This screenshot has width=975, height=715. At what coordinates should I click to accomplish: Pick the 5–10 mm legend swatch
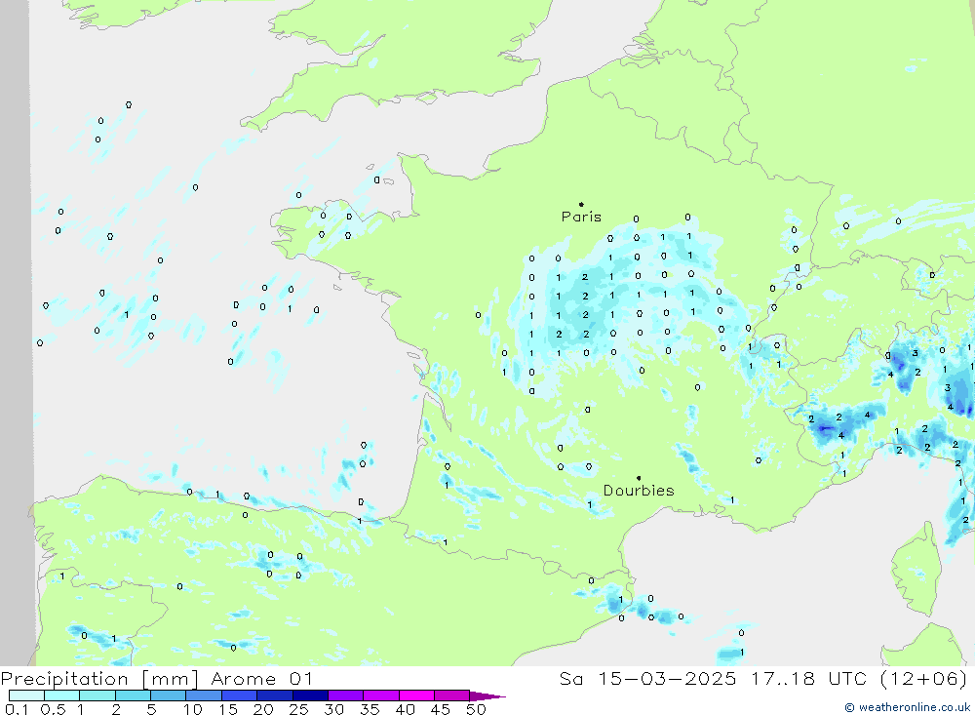coord(169,695)
